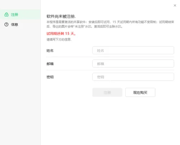This screenshot has width=180, height=145.
Task: Click the 密钥 field label
Action: tap(50, 77)
